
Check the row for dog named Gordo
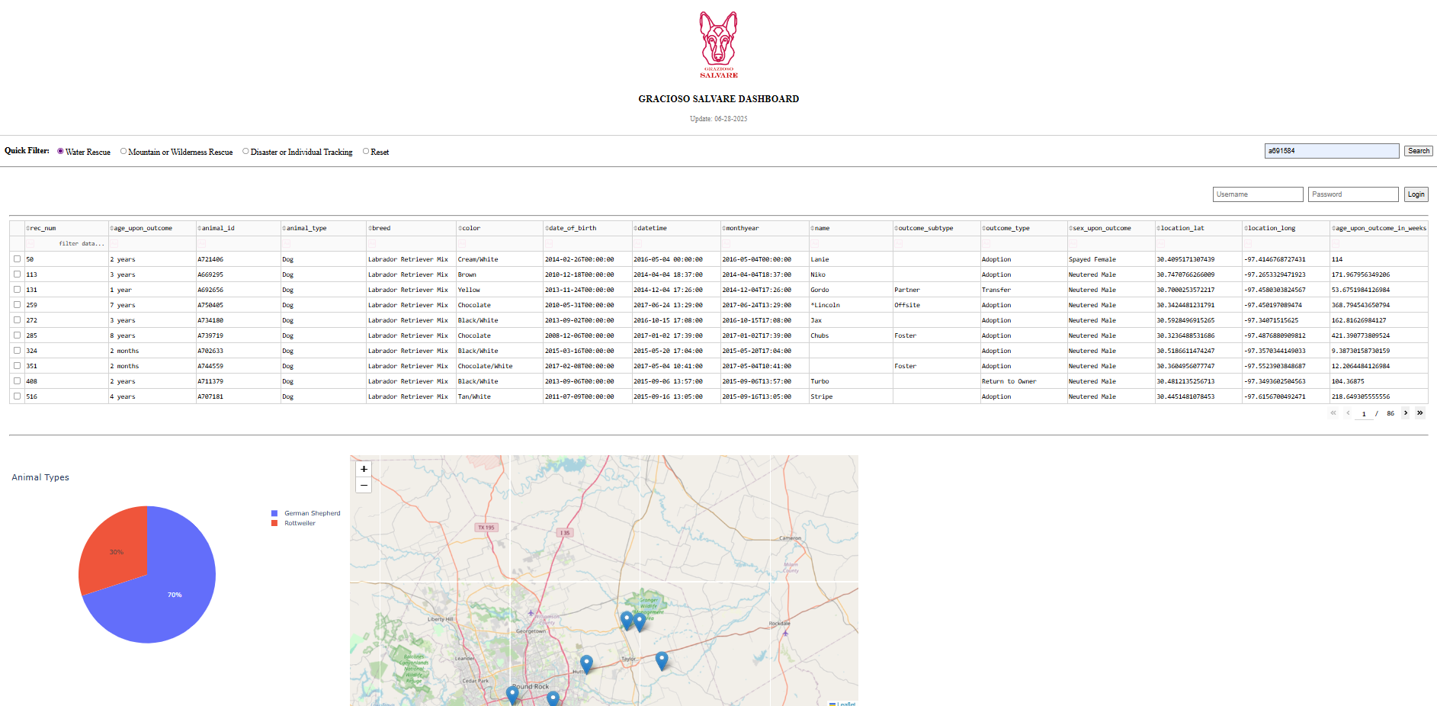pyautogui.click(x=17, y=290)
